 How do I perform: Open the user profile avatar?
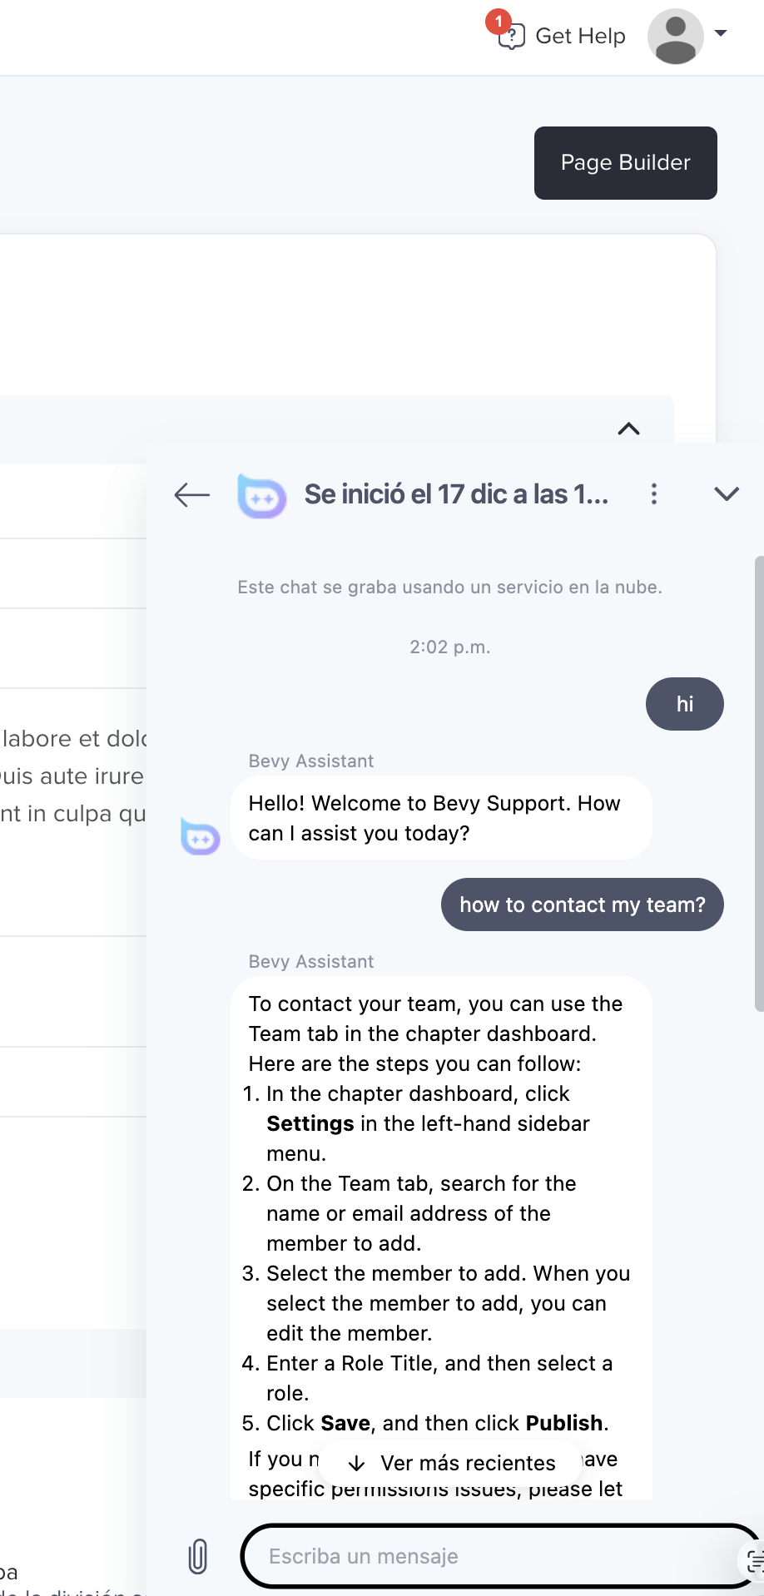pyautogui.click(x=675, y=36)
